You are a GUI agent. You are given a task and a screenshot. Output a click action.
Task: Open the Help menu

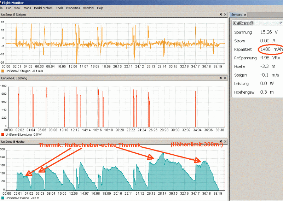(x=100, y=8)
